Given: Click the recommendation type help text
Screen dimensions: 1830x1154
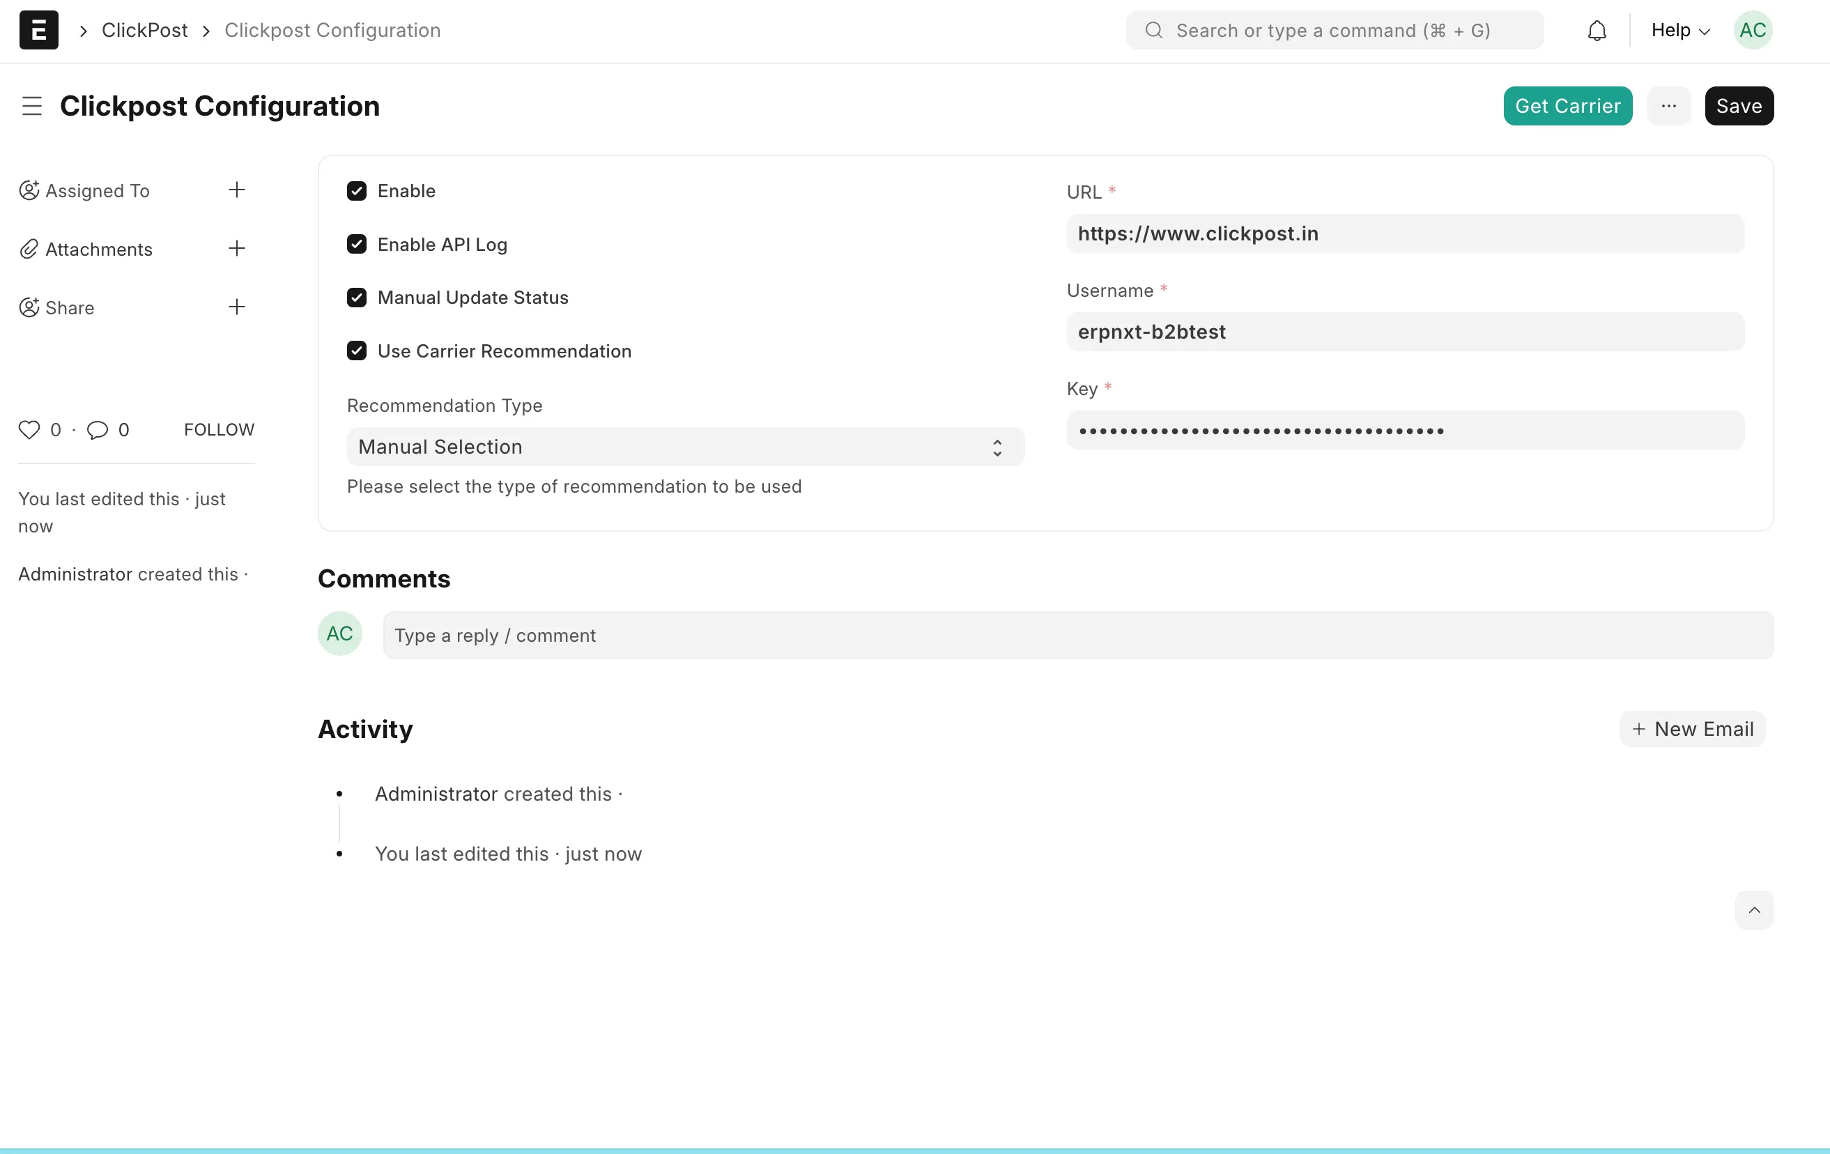Looking at the screenshot, I should (x=574, y=486).
